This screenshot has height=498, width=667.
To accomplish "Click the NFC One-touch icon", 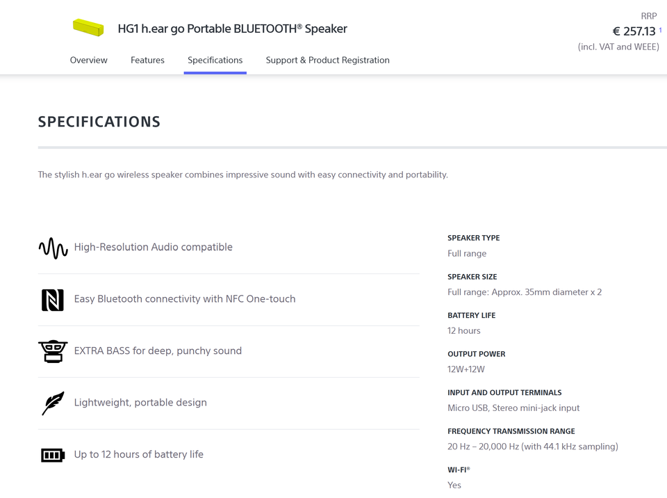I will point(53,300).
